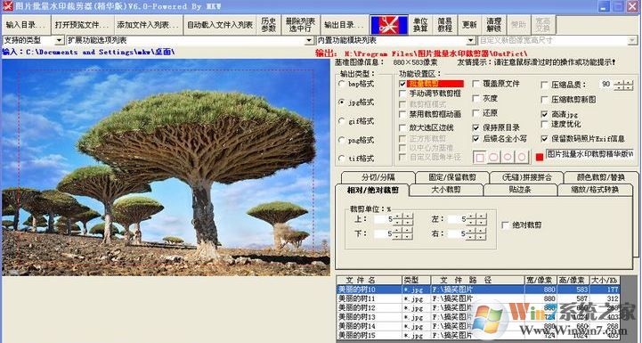Viewport: 642px width, 343px height.
Task: Select 相对/绝对裁剪 tab
Action: coord(372,190)
